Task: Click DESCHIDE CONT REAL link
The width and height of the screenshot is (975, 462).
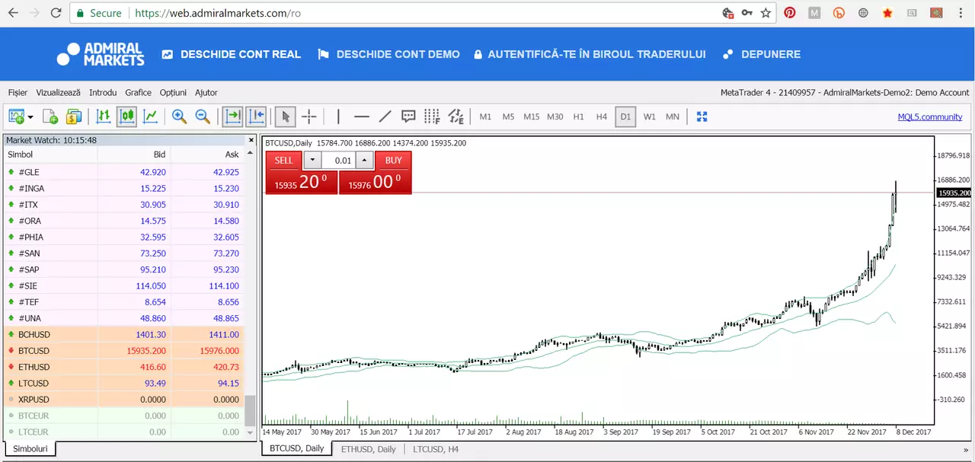Action: [x=231, y=55]
